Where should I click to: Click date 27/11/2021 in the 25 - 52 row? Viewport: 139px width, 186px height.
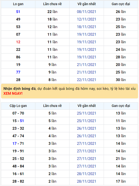click(87, 159)
